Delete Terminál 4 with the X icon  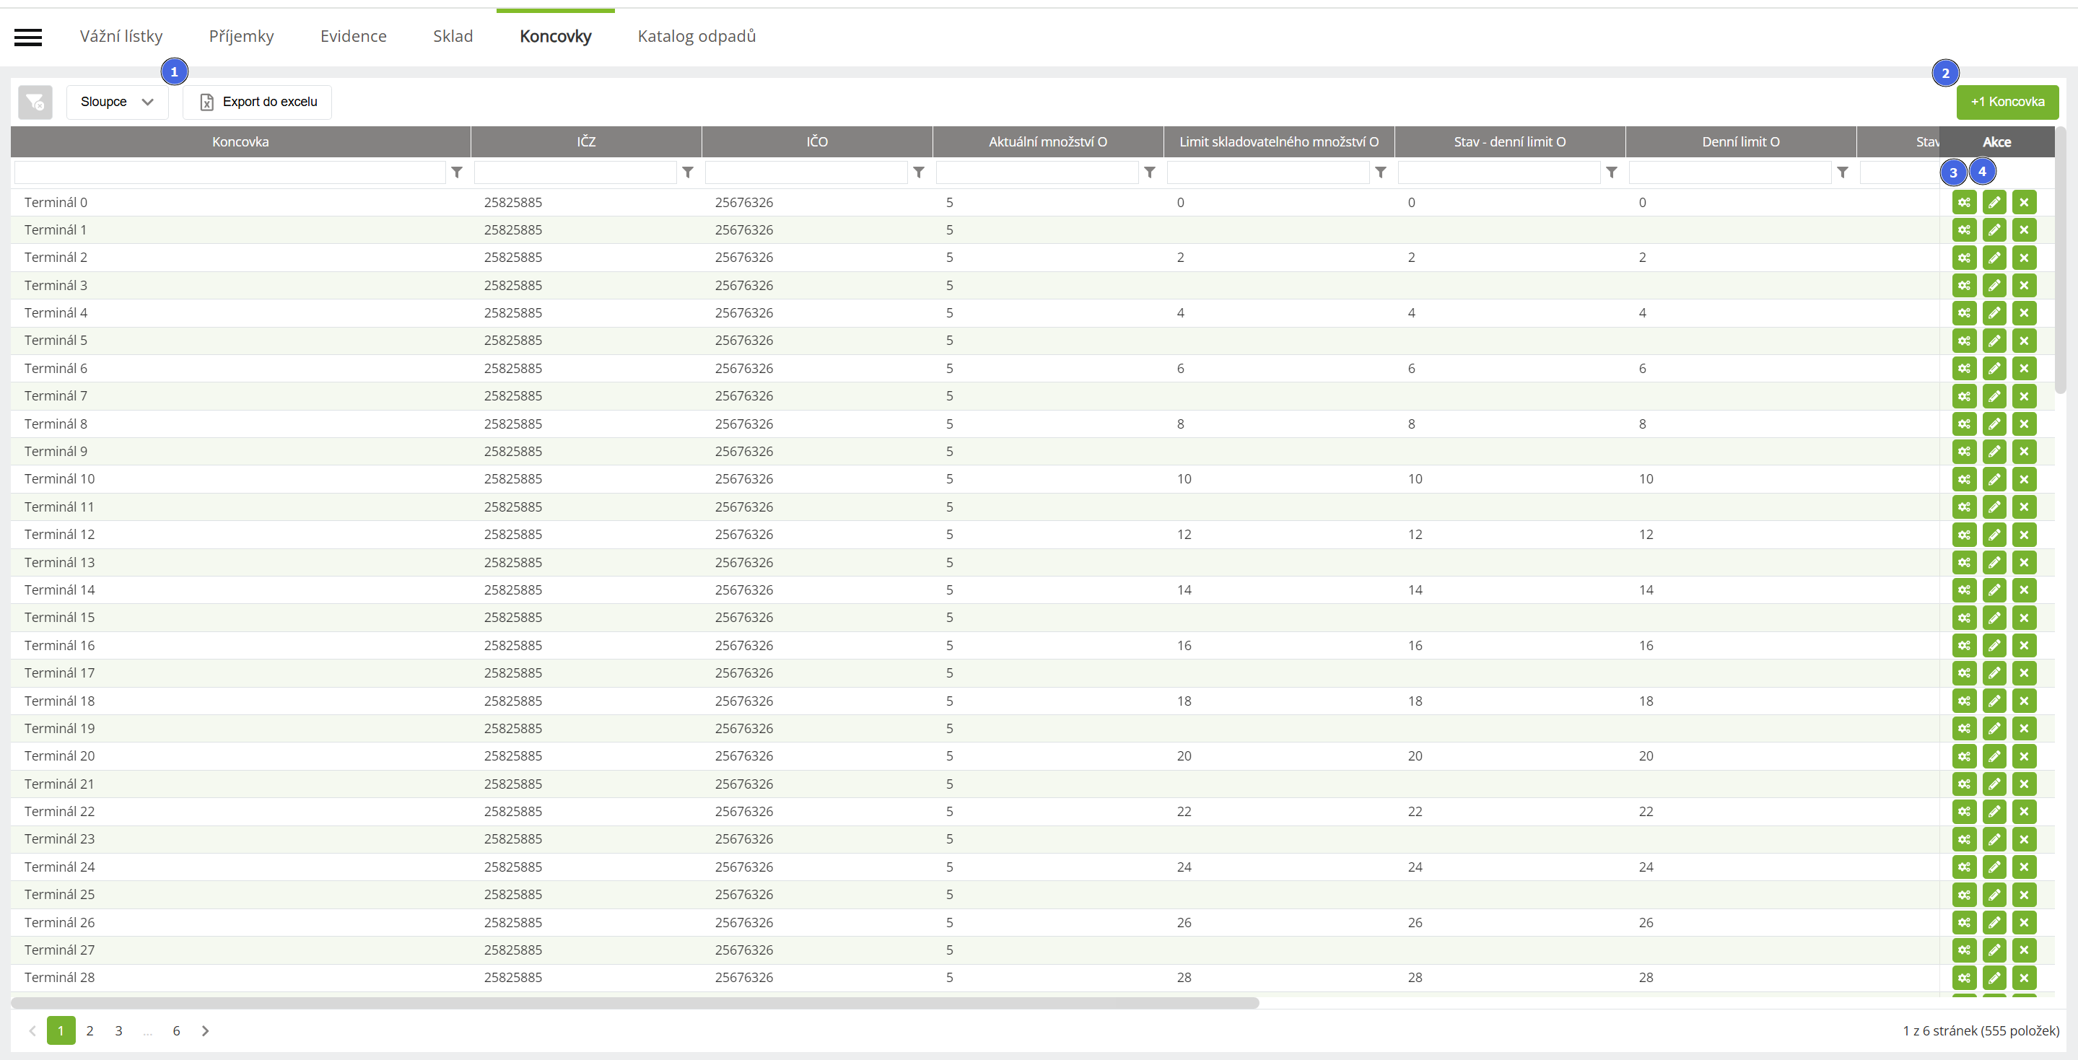2023,313
